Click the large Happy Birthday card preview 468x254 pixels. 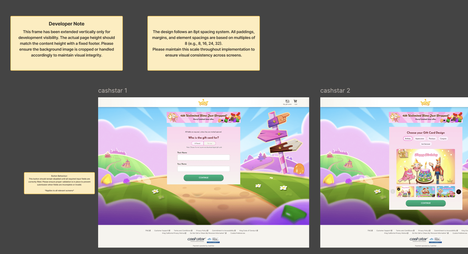click(x=426, y=167)
